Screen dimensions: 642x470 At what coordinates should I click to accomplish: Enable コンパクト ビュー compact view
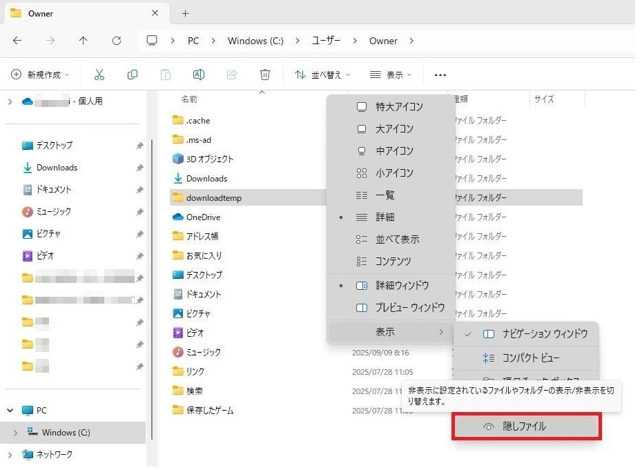pyautogui.click(x=530, y=358)
